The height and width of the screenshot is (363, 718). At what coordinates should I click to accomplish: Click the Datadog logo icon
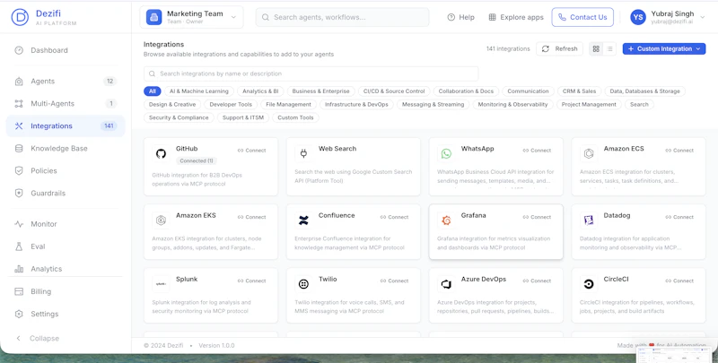point(589,220)
